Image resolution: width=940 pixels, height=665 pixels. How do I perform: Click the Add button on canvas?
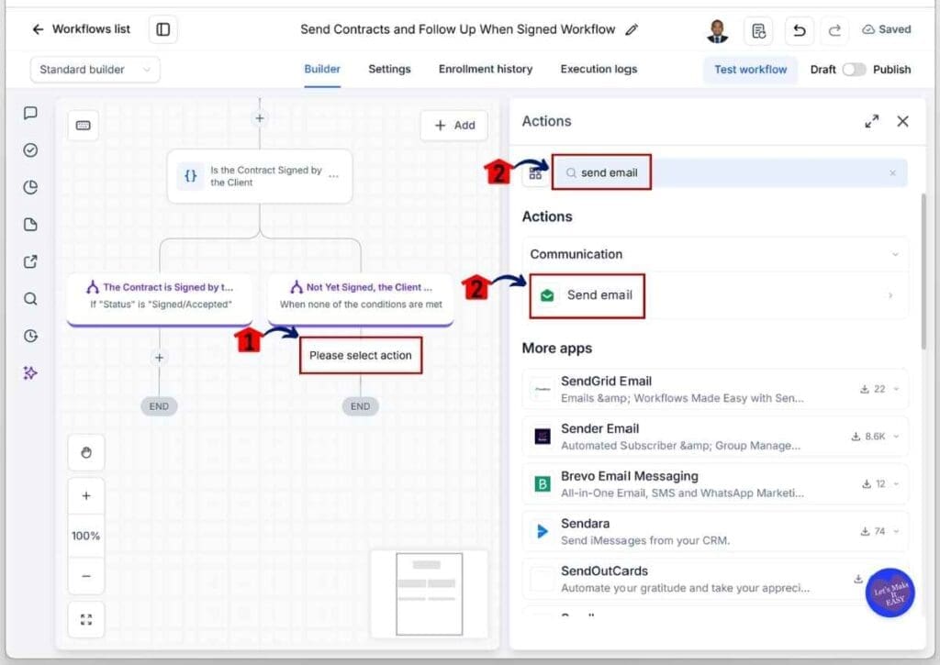pyautogui.click(x=454, y=126)
